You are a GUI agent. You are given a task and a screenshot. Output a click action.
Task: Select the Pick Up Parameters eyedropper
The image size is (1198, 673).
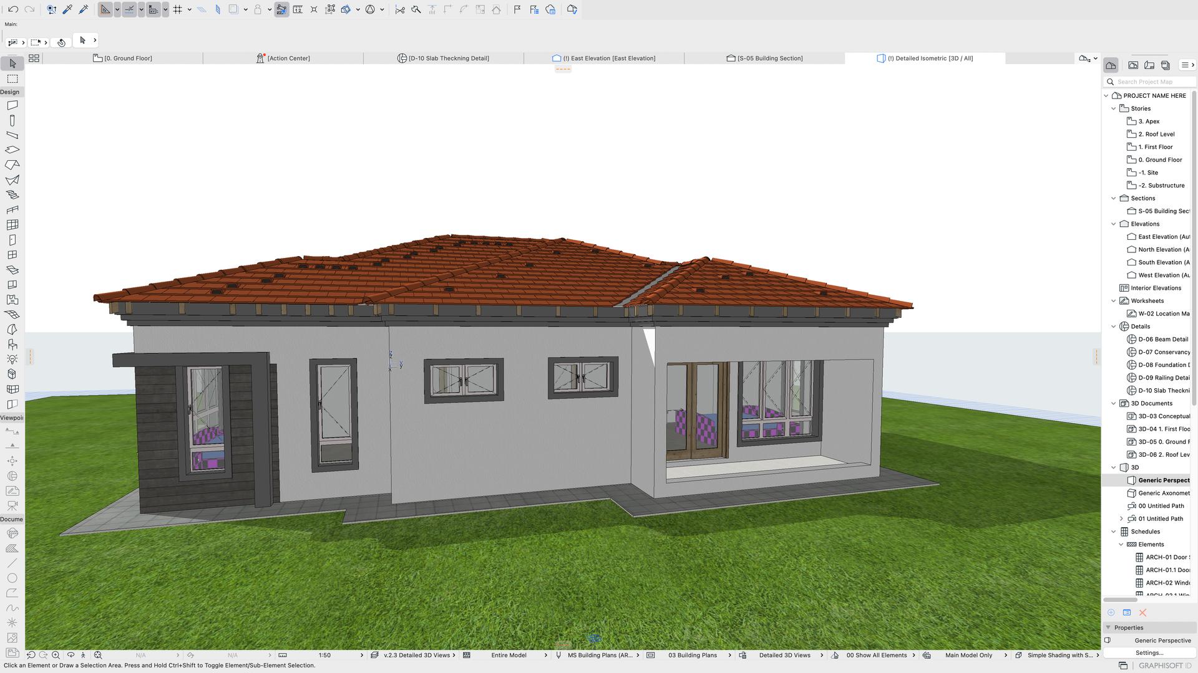(67, 9)
